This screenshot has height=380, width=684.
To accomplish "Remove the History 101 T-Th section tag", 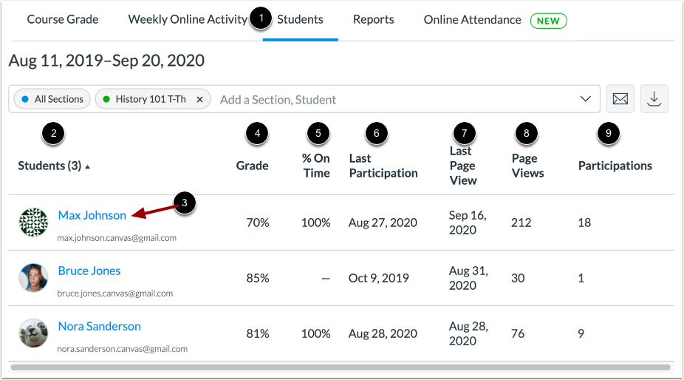I will 199,99.
